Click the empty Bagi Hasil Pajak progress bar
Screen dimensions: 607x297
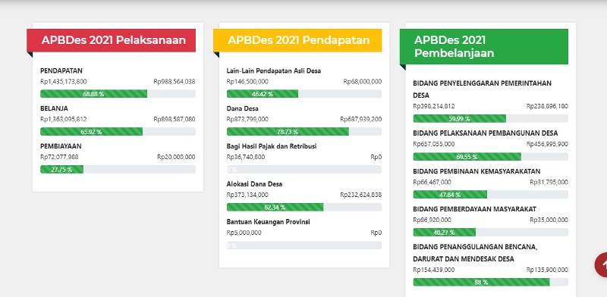[304, 170]
